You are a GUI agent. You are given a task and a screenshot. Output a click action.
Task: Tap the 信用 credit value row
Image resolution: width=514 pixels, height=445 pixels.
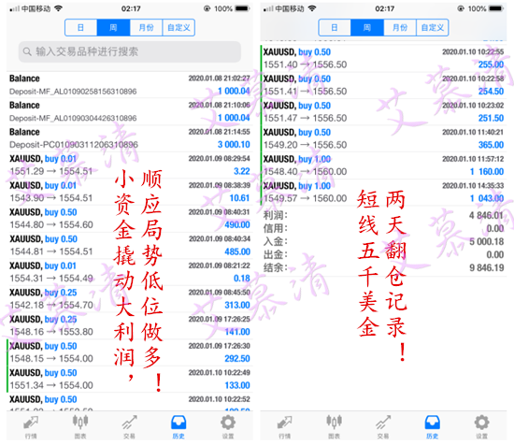pos(383,228)
